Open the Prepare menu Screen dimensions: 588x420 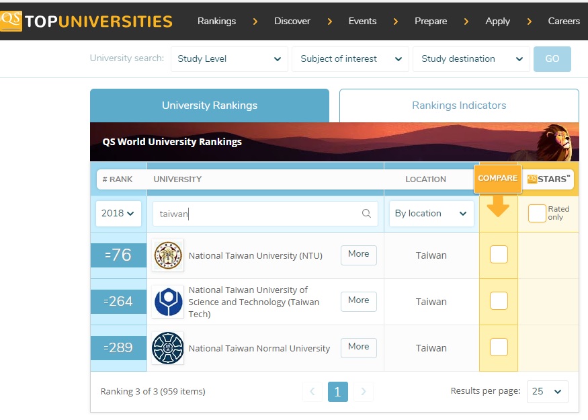(431, 21)
